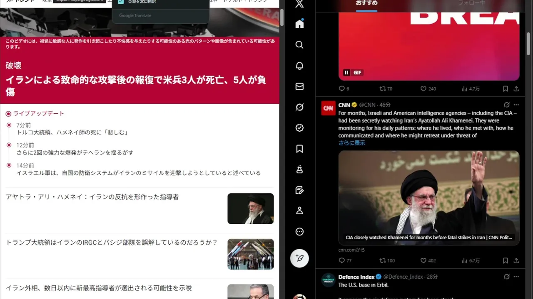Share the GIF post
The height and width of the screenshot is (299, 533).
click(x=516, y=88)
